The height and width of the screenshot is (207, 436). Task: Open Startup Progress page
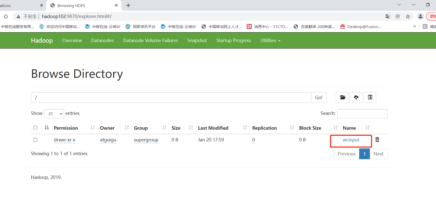coord(234,40)
